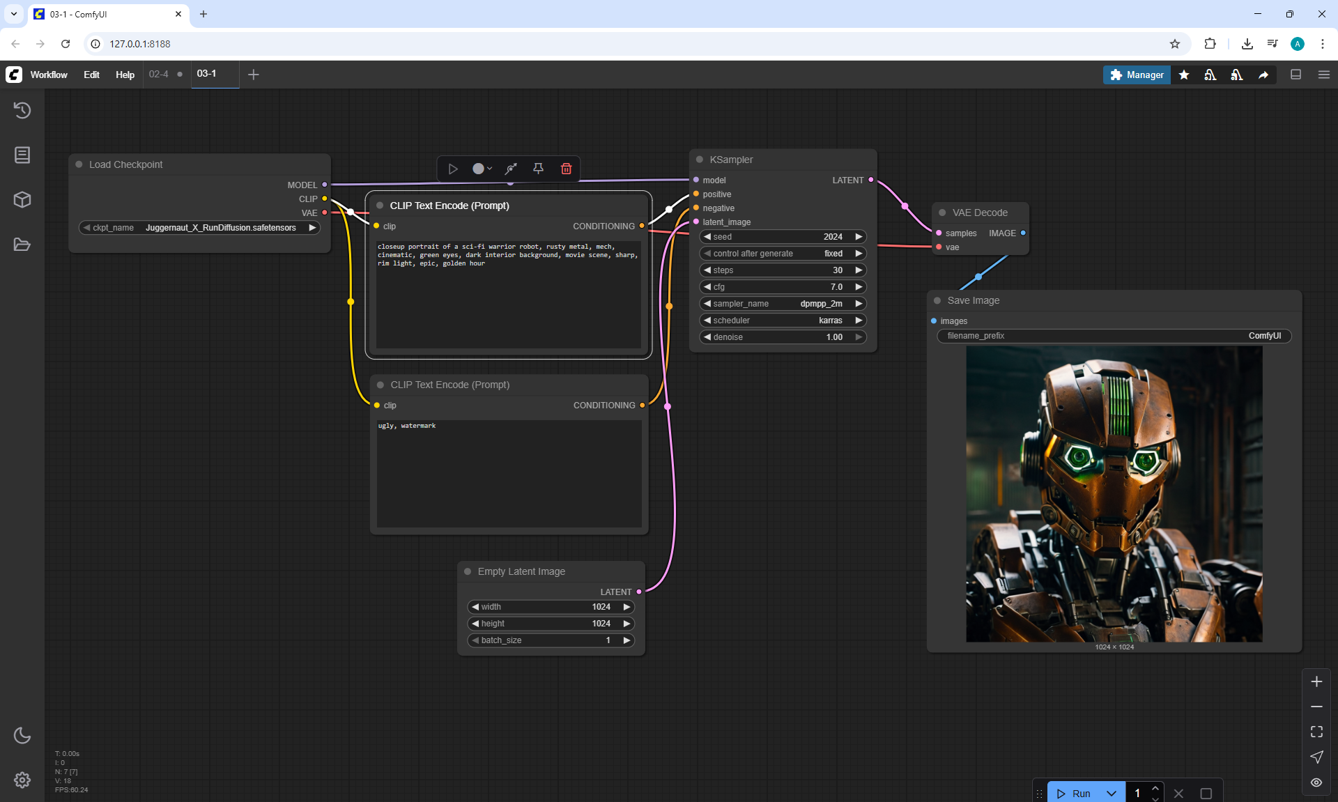The image size is (1338, 802).
Task: Open the sampler_name dropdown in KSampler
Action: pyautogui.click(x=783, y=304)
